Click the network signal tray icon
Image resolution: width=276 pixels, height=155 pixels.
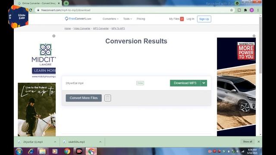point(243,151)
